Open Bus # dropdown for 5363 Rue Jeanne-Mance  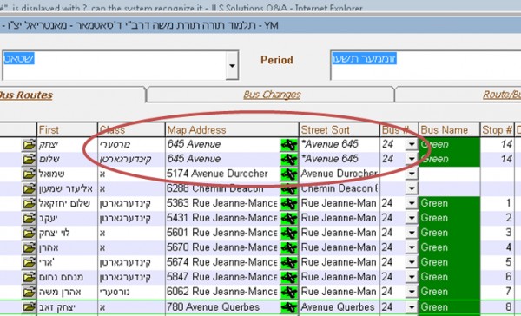[412, 203]
